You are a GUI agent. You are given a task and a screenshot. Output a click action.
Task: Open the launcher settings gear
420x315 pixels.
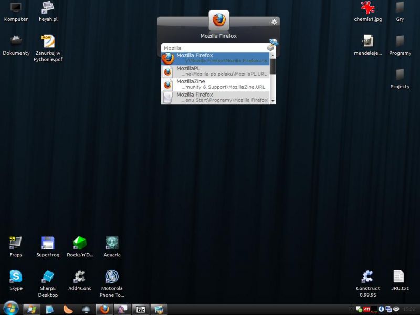(x=274, y=22)
